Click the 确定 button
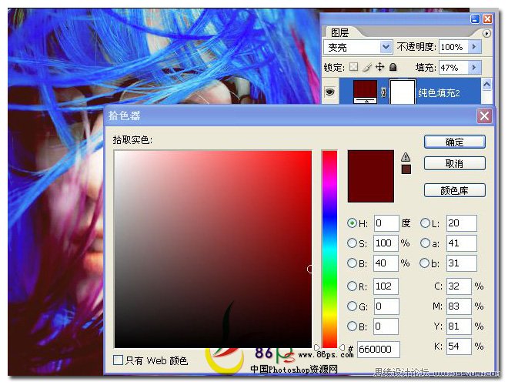Screen dimensions: 508x385 [x=455, y=142]
